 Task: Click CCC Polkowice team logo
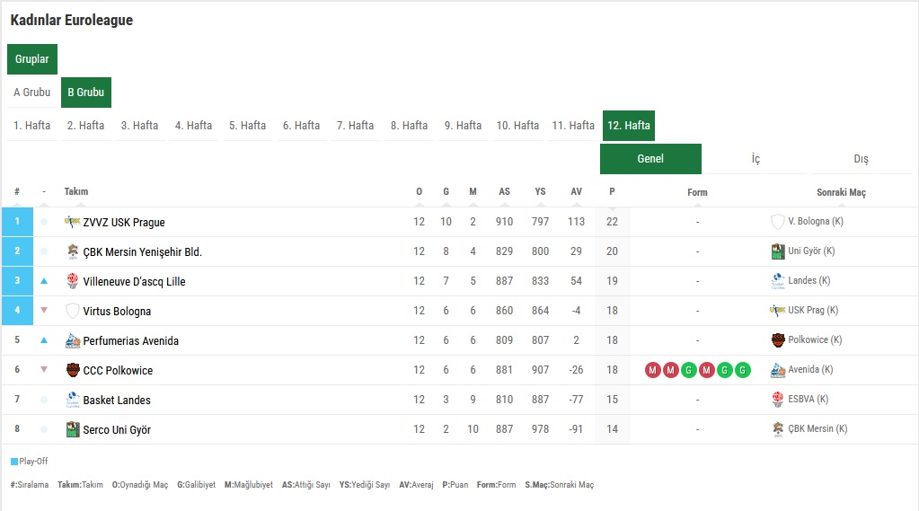(73, 370)
